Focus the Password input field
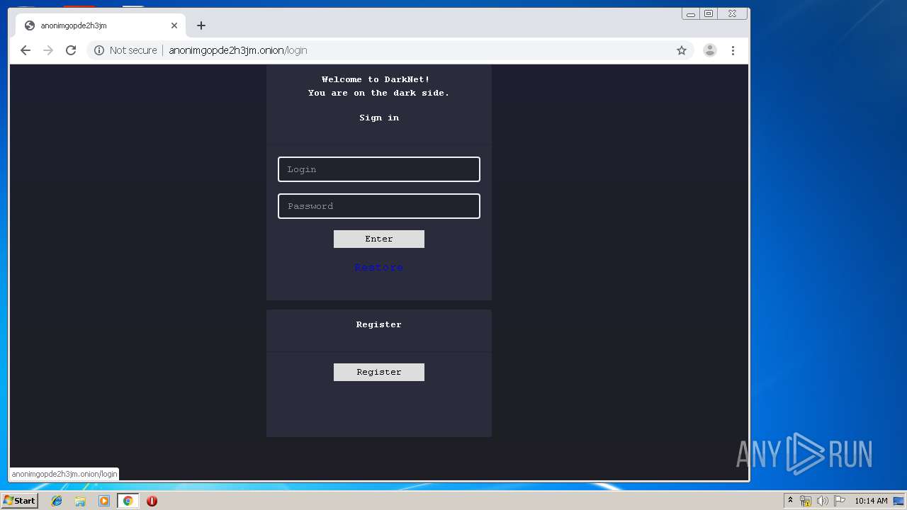This screenshot has width=907, height=510. coord(379,206)
